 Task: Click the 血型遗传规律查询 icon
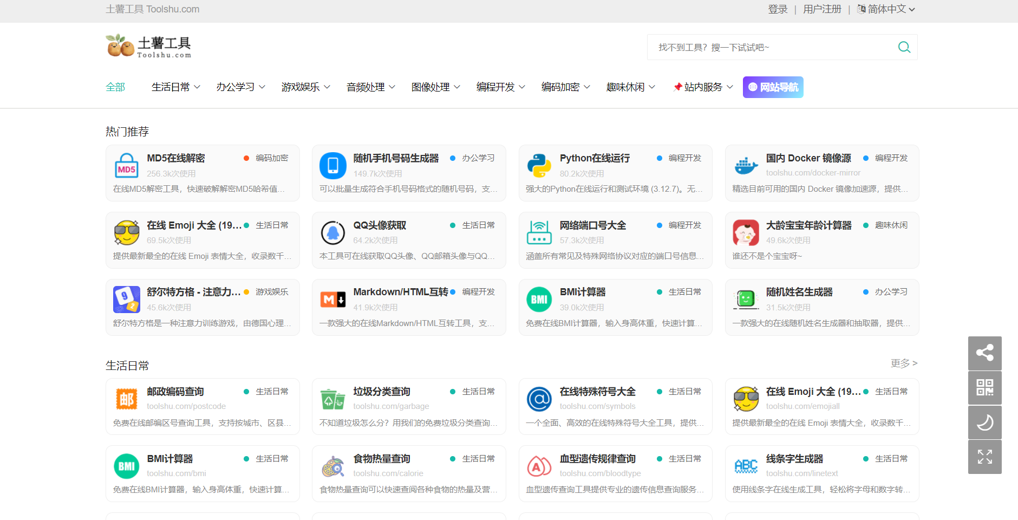(539, 466)
